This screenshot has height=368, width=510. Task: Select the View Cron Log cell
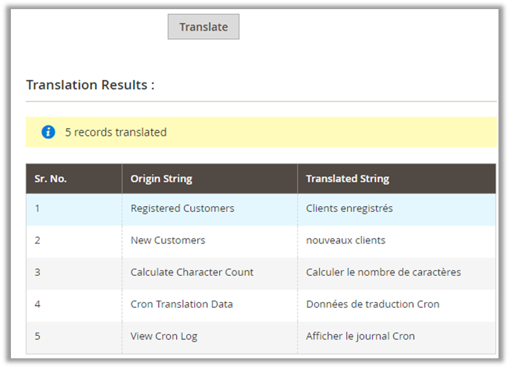164,336
